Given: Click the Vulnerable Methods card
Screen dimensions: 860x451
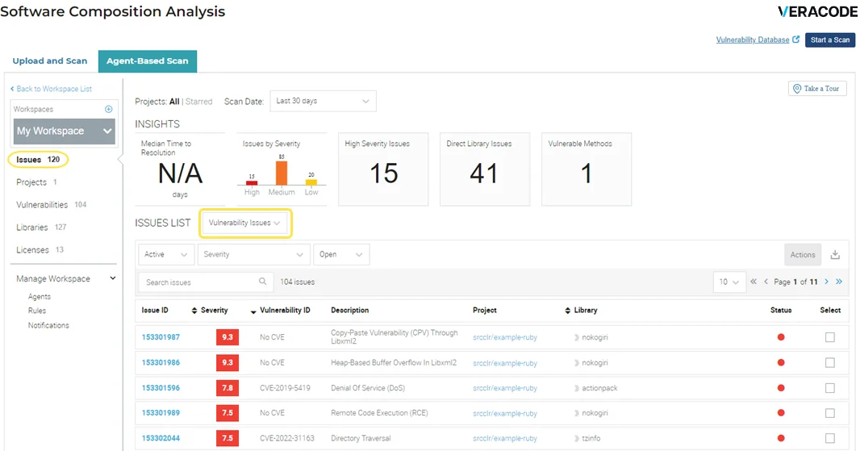Looking at the screenshot, I should click(587, 169).
